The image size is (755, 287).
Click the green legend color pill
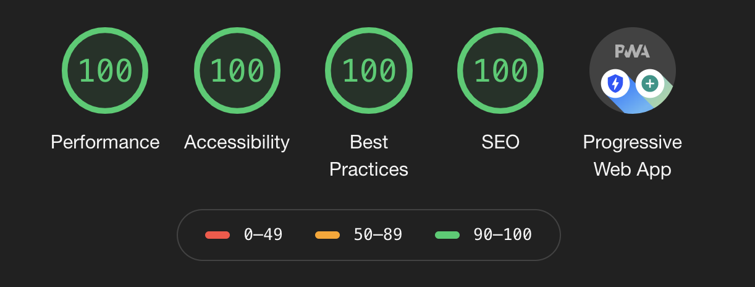tap(447, 235)
